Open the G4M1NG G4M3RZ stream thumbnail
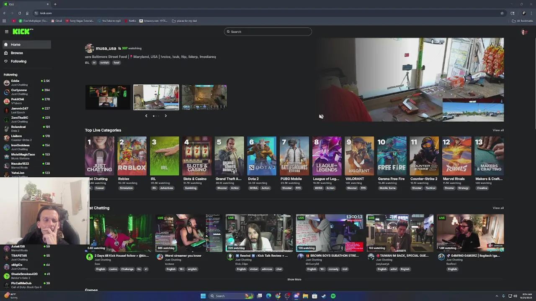536x301 pixels. point(470,233)
